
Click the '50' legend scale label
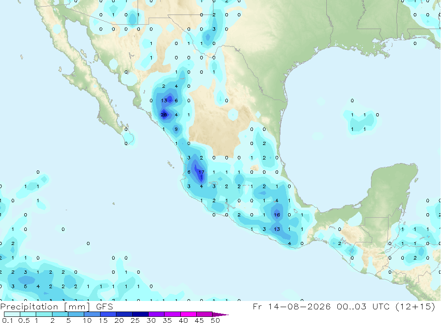point(215,320)
